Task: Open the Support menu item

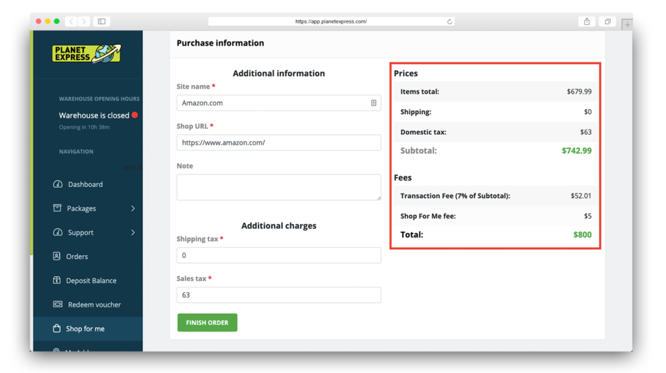Action: [x=80, y=232]
